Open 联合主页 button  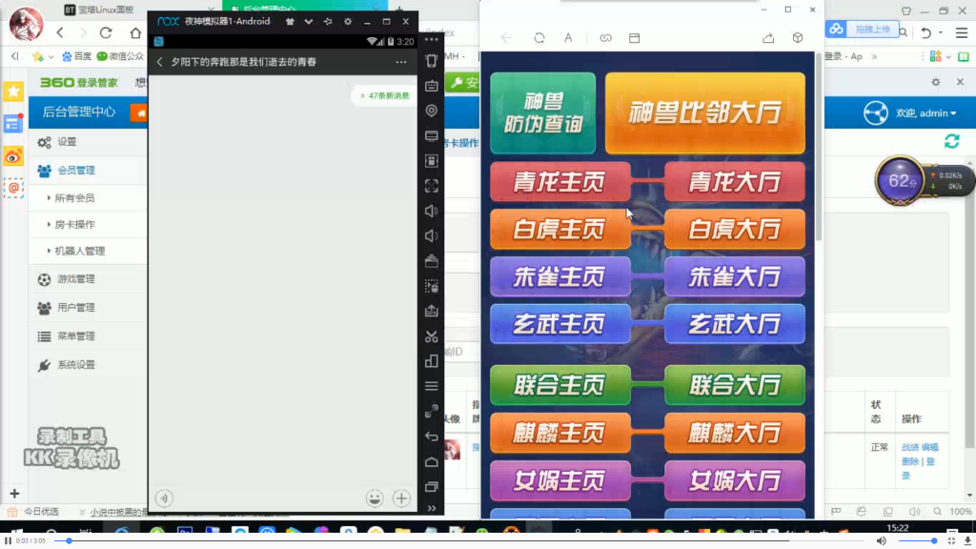click(x=559, y=385)
